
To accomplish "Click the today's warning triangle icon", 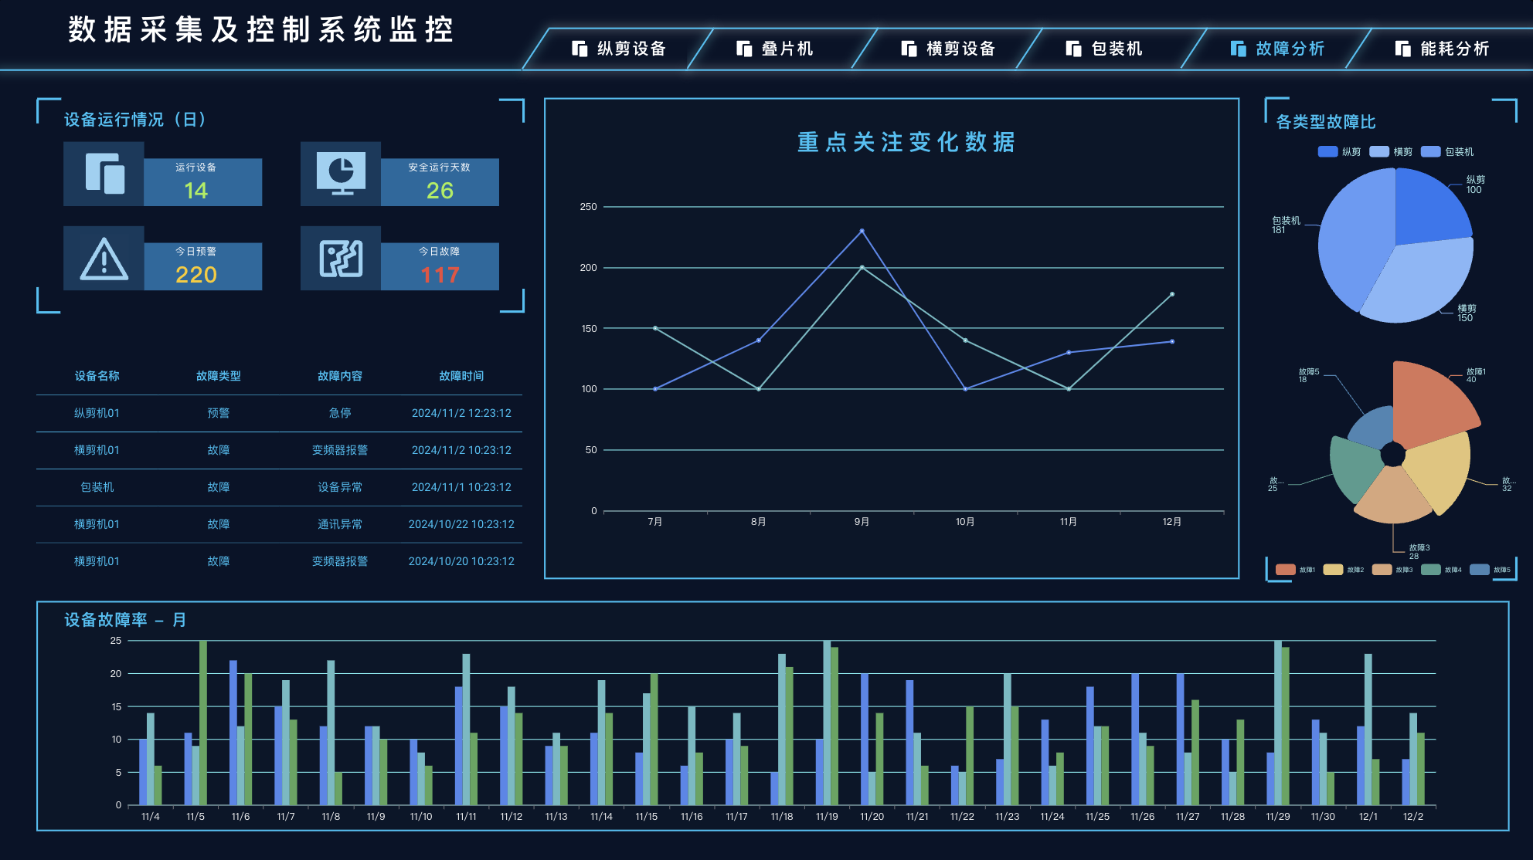I will pyautogui.click(x=104, y=259).
